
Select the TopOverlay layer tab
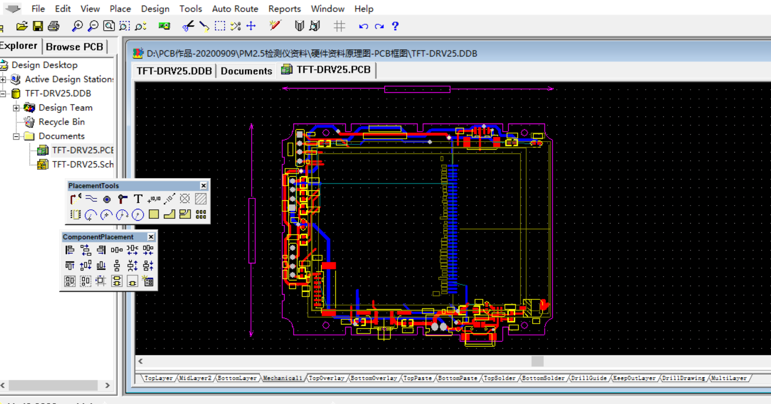pos(327,378)
